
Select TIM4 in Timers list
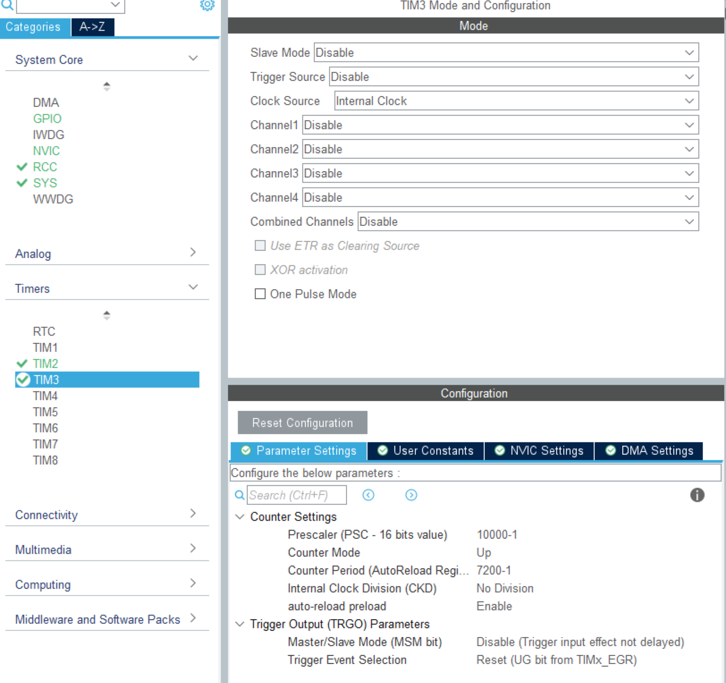click(45, 396)
